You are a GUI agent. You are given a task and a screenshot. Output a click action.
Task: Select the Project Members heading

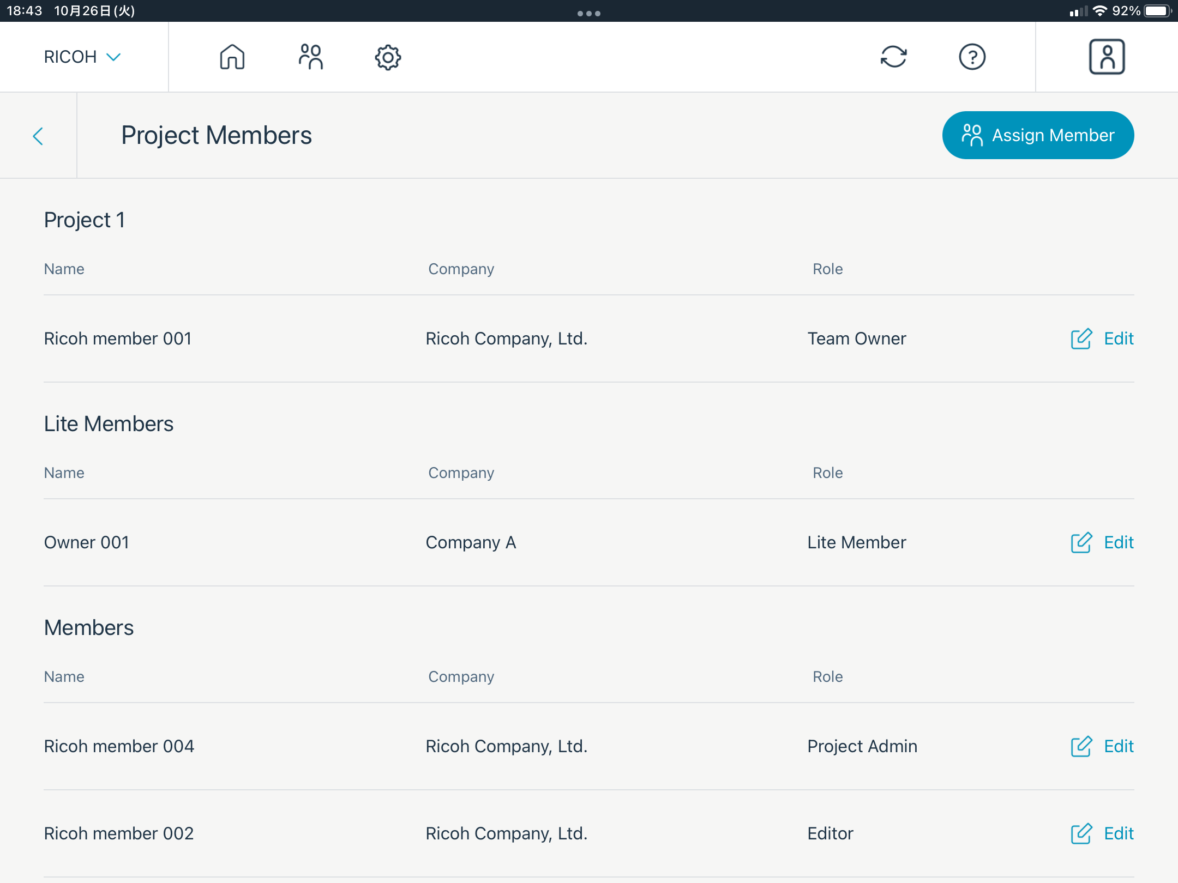point(217,135)
